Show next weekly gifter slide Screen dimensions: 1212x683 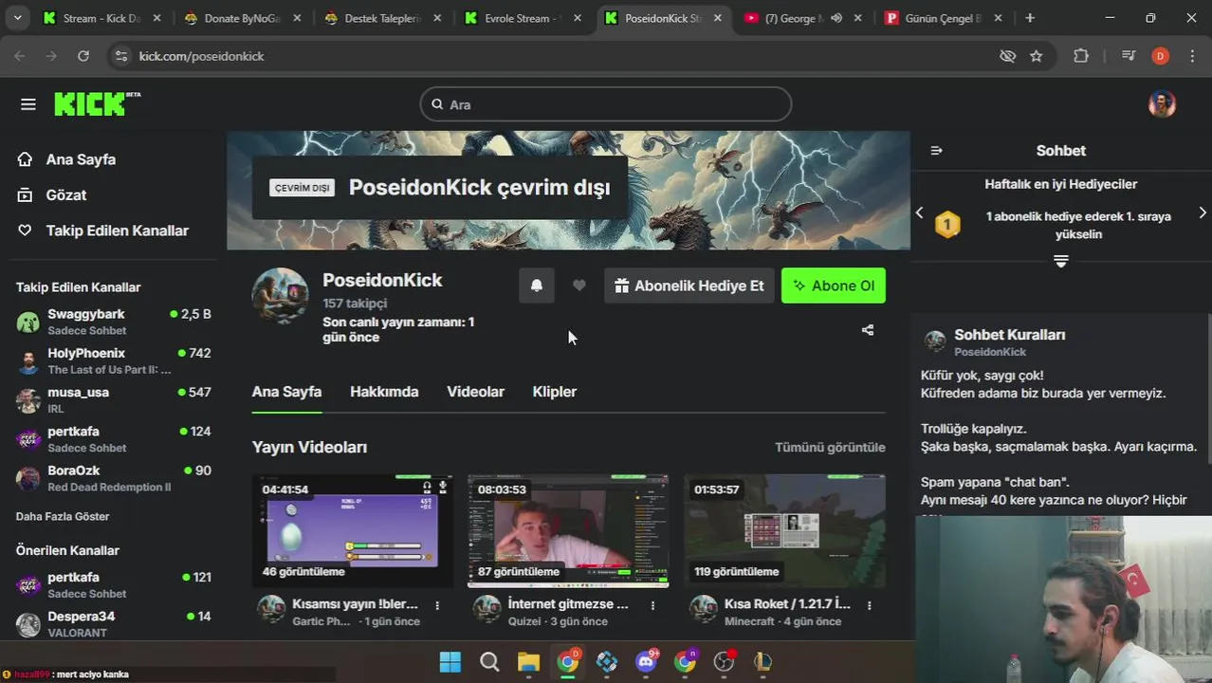pos(1203,212)
